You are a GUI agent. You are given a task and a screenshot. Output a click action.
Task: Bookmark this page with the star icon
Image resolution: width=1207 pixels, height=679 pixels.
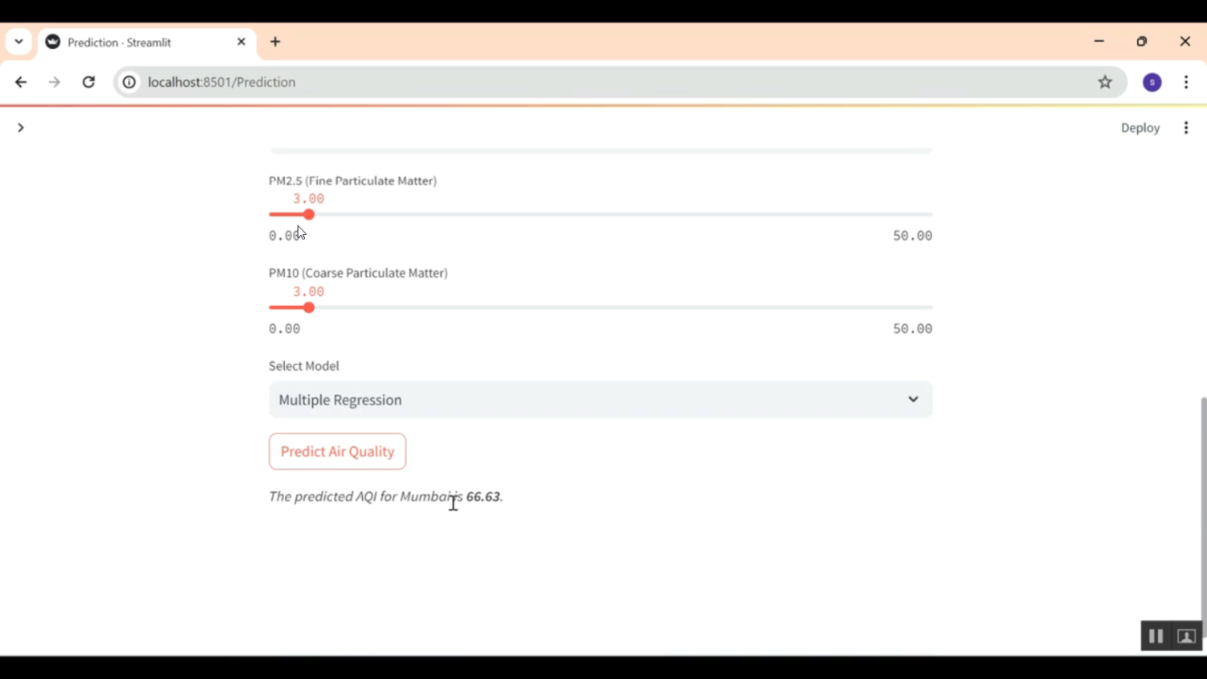1105,82
